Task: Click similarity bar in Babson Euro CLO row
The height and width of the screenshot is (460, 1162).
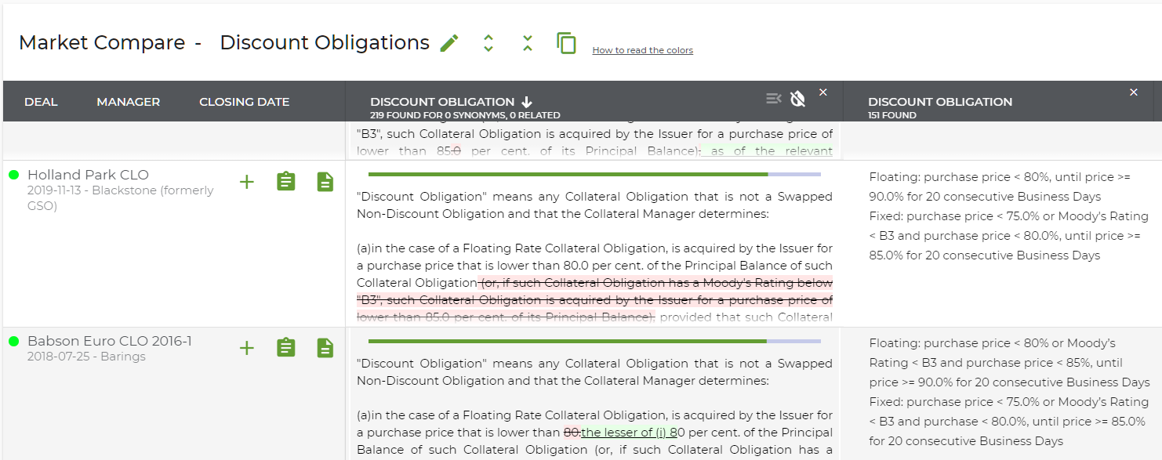Action: point(594,341)
